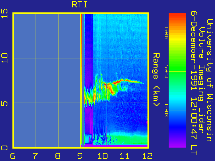This screenshot has height=161, width=215.
Task: Click the x-axis tick label 6
Action: point(13,156)
